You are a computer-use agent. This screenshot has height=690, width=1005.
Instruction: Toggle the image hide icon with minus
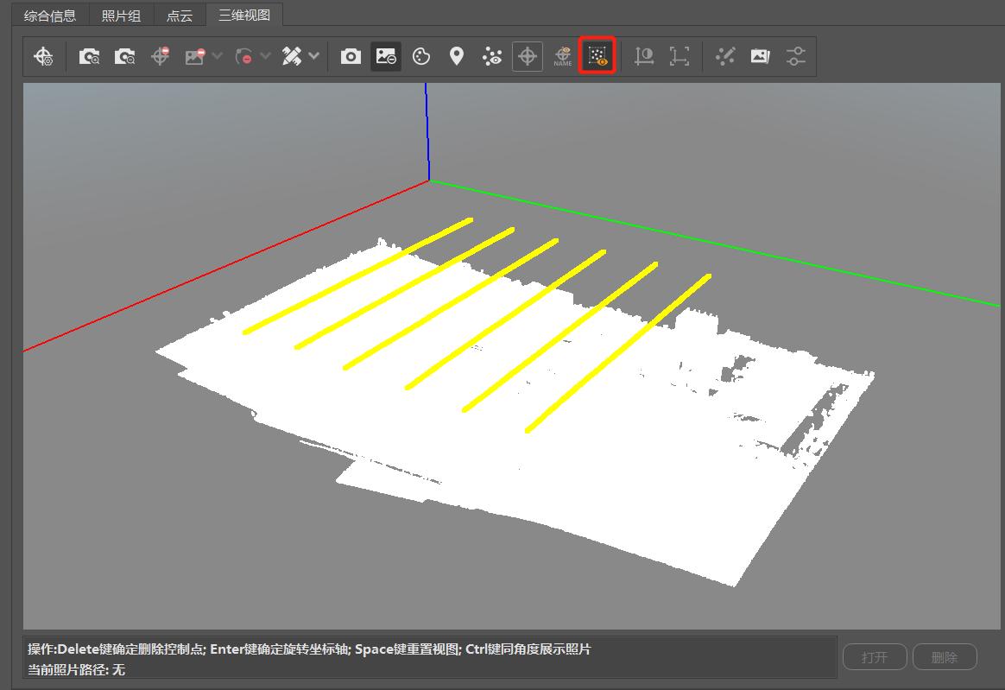pyautogui.click(x=386, y=56)
